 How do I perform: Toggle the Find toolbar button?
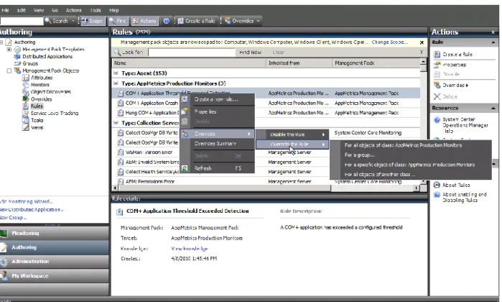pyautogui.click(x=118, y=21)
